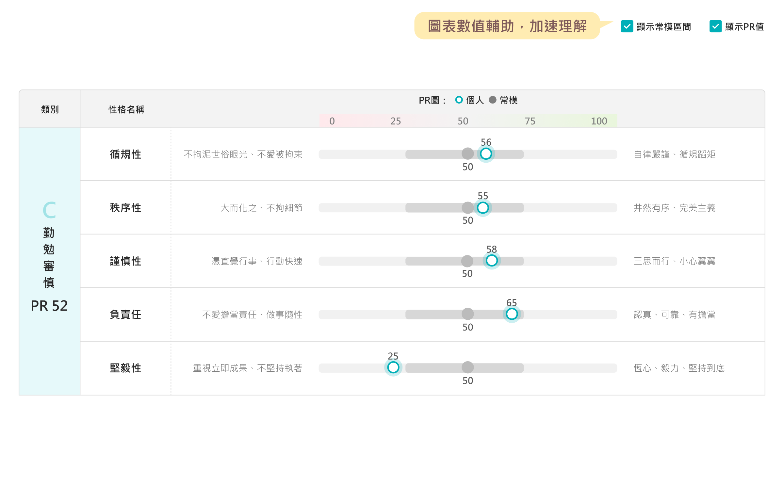Click the 循規性 personal marker at 56
Image resolution: width=784 pixels, height=485 pixels.
click(486, 154)
